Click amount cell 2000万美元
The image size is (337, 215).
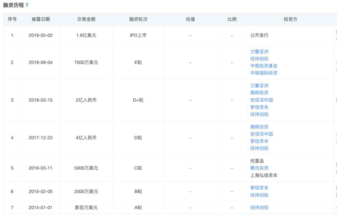tap(86, 192)
